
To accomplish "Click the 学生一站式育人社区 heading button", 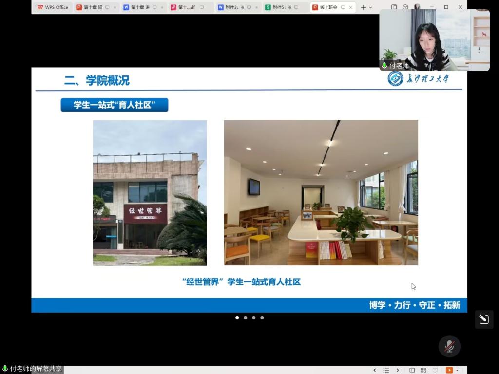I will click(114, 105).
